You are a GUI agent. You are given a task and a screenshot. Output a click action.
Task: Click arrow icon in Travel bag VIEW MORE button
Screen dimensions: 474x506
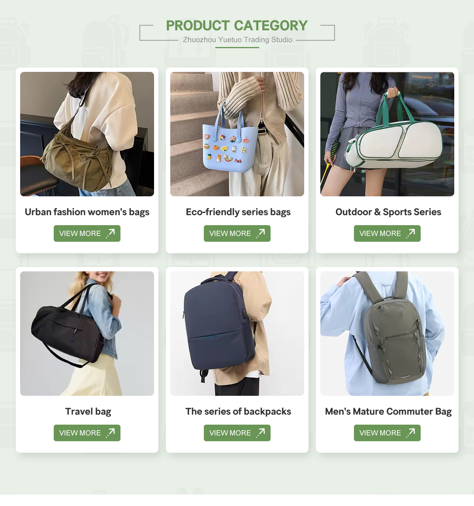click(111, 433)
